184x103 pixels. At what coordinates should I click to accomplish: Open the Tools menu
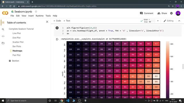(48, 16)
